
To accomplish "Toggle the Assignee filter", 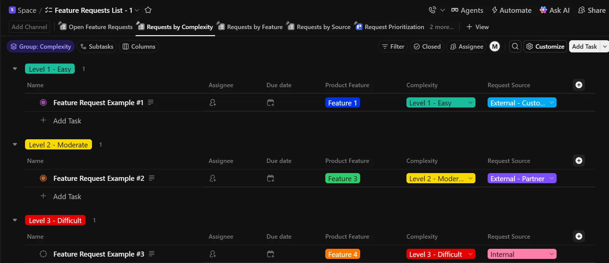I will click(x=467, y=46).
